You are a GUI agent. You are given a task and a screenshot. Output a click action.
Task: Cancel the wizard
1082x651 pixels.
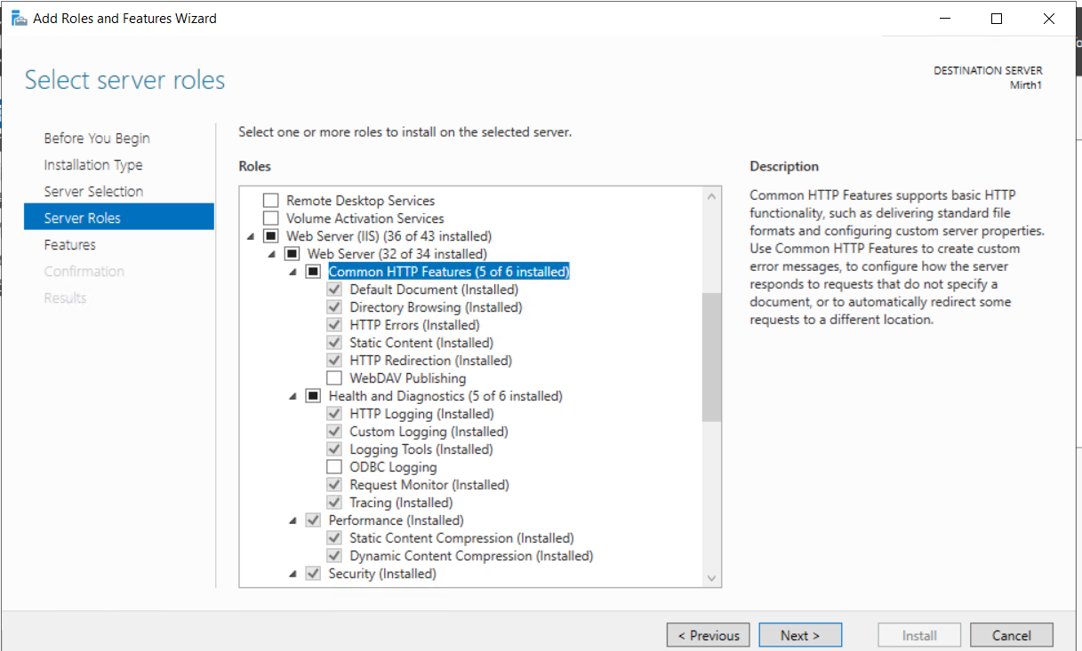tap(1012, 635)
